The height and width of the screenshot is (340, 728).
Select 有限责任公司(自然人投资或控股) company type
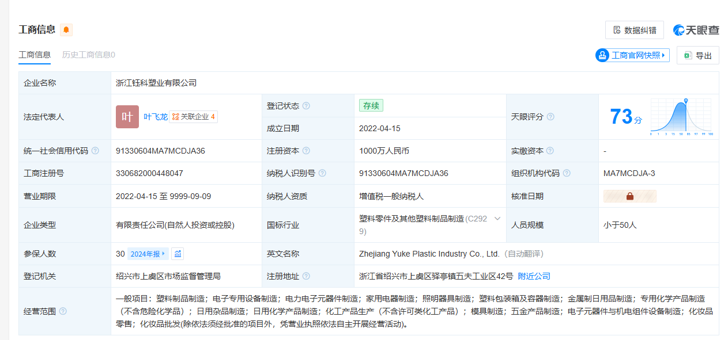pyautogui.click(x=175, y=225)
